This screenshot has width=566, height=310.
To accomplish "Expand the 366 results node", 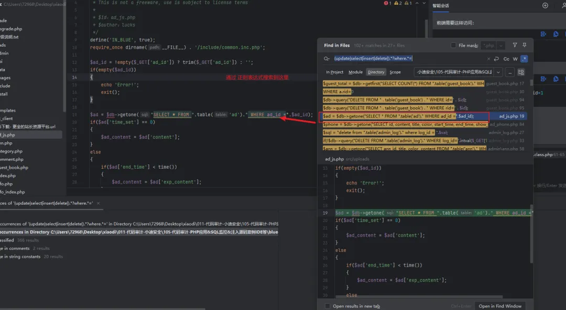I will point(19,240).
